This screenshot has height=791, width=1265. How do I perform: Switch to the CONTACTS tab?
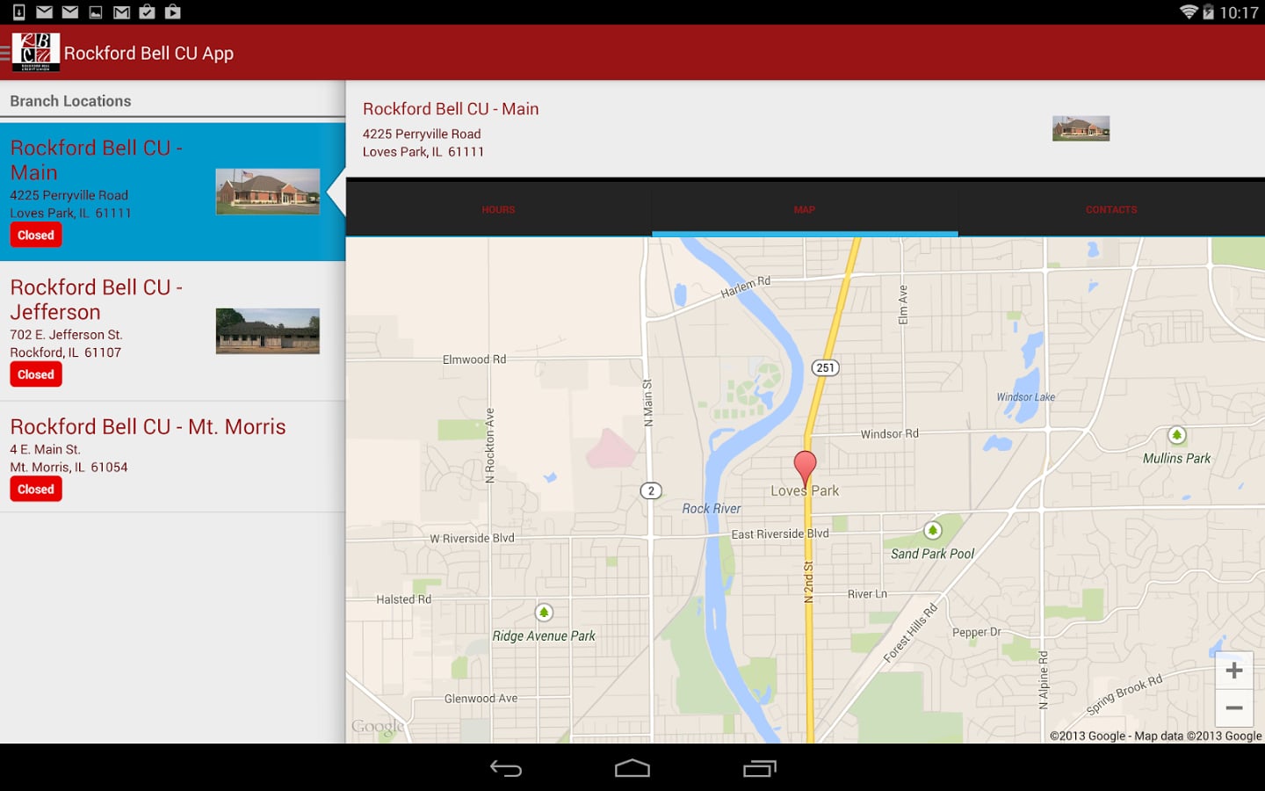pyautogui.click(x=1111, y=209)
